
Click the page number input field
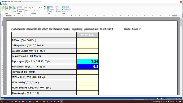click(34, 8)
